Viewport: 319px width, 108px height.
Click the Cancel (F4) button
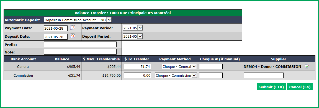point(300,87)
